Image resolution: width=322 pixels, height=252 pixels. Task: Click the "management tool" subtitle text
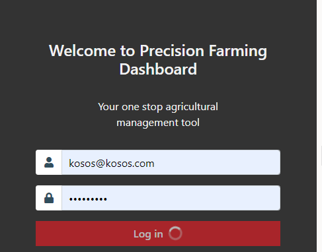tap(158, 123)
